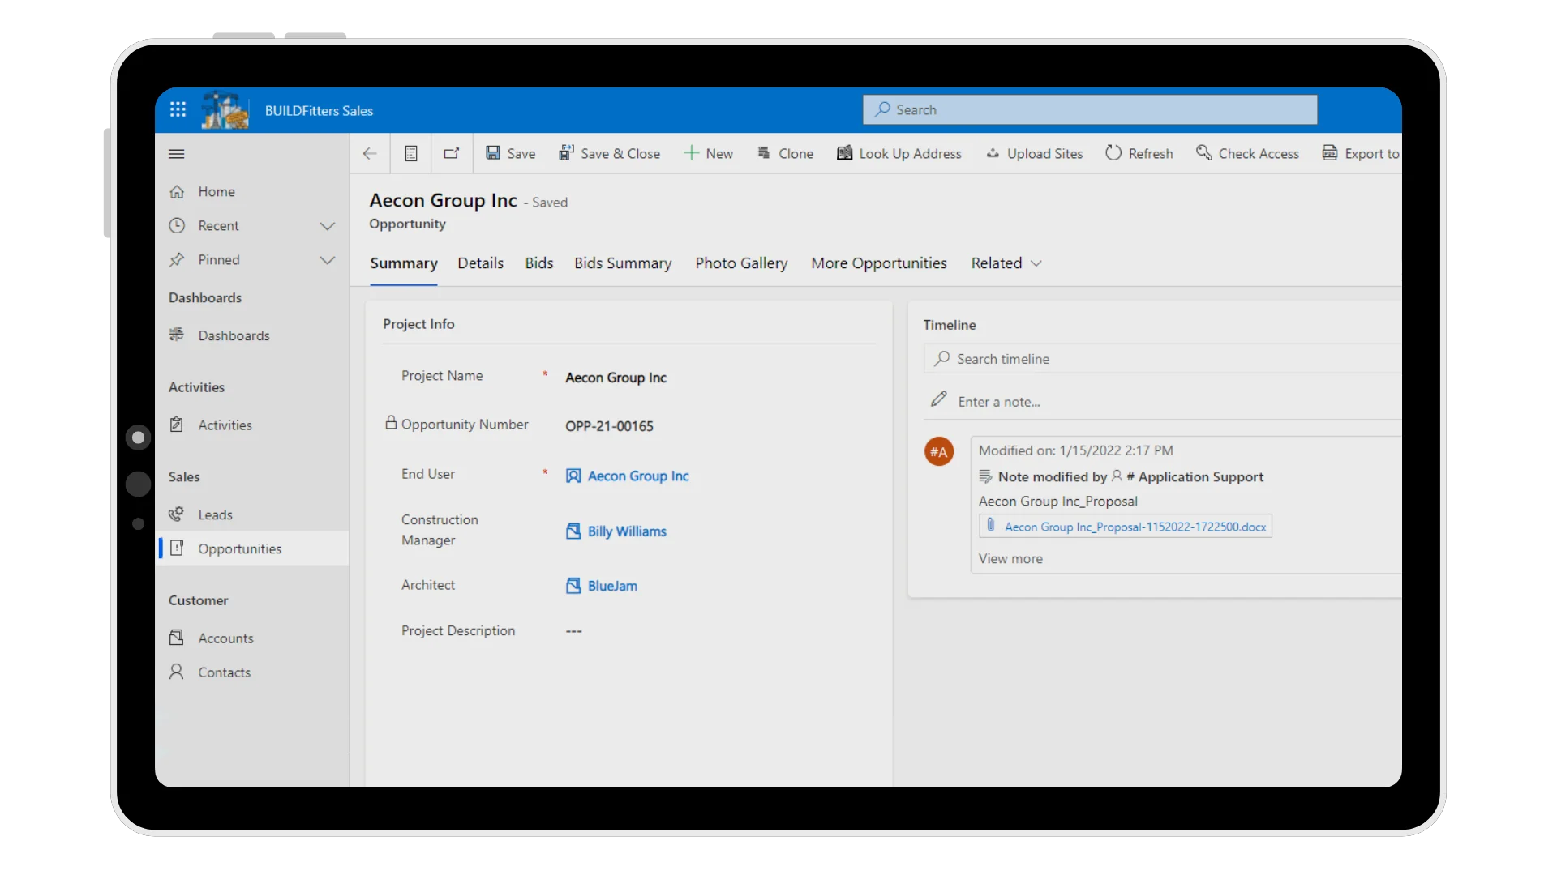This screenshot has width=1557, height=875.
Task: Click the End User lookup record icon
Action: click(x=573, y=476)
